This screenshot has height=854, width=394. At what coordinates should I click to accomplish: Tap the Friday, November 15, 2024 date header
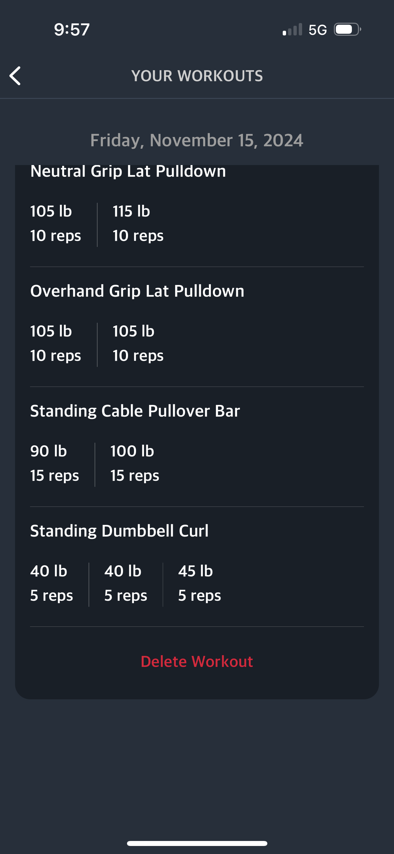point(197,140)
